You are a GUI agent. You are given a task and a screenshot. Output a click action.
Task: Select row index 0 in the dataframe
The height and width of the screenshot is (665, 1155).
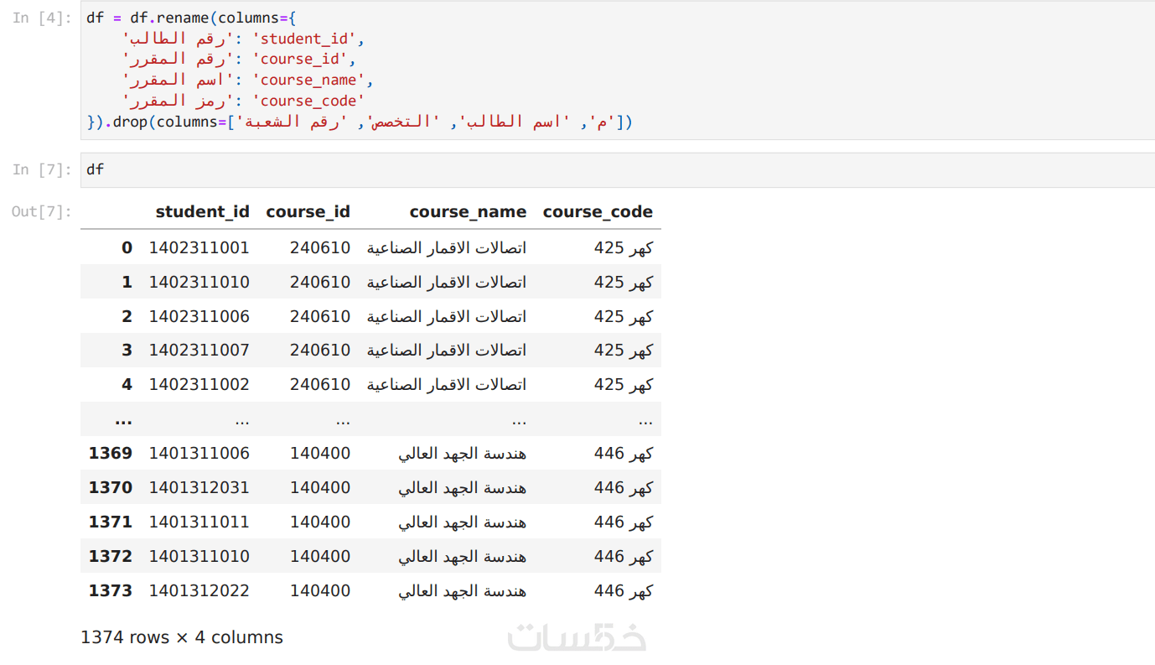(x=127, y=247)
